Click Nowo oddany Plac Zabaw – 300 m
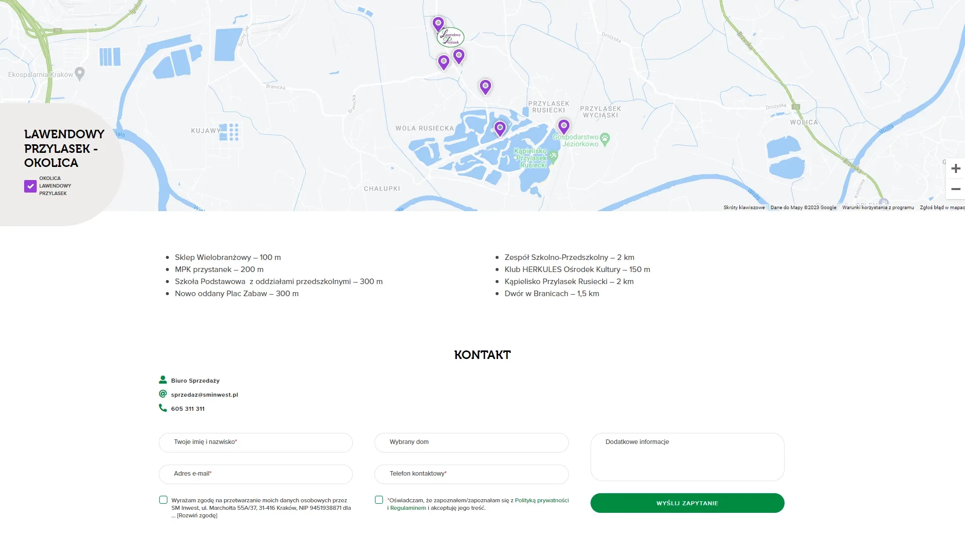This screenshot has width=965, height=543. [237, 294]
